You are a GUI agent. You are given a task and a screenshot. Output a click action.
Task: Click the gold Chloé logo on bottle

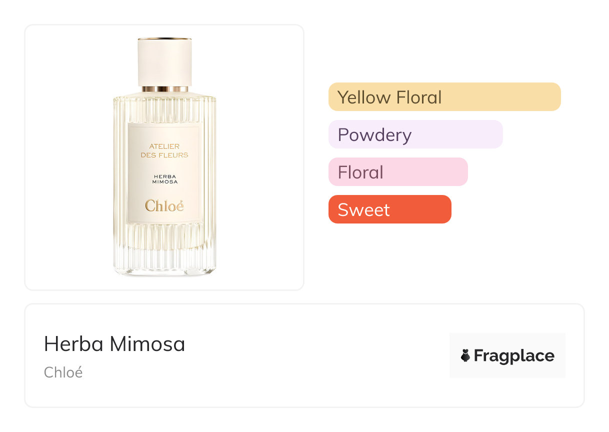click(164, 205)
